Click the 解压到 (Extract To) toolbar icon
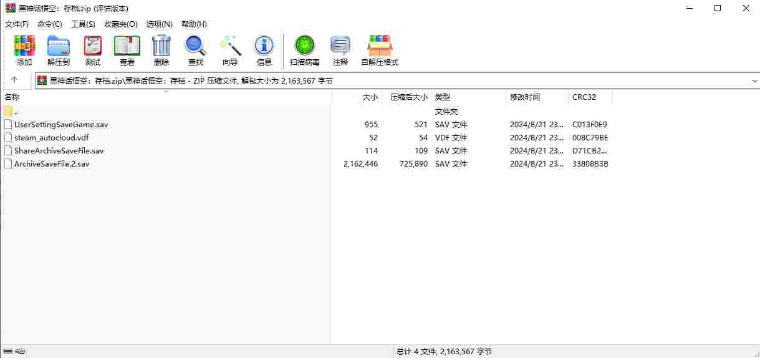760x358 pixels. 59,46
